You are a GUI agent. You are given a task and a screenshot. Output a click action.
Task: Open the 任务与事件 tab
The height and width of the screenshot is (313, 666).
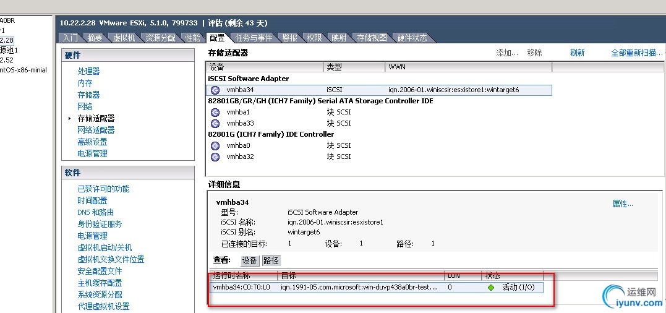[x=254, y=38]
